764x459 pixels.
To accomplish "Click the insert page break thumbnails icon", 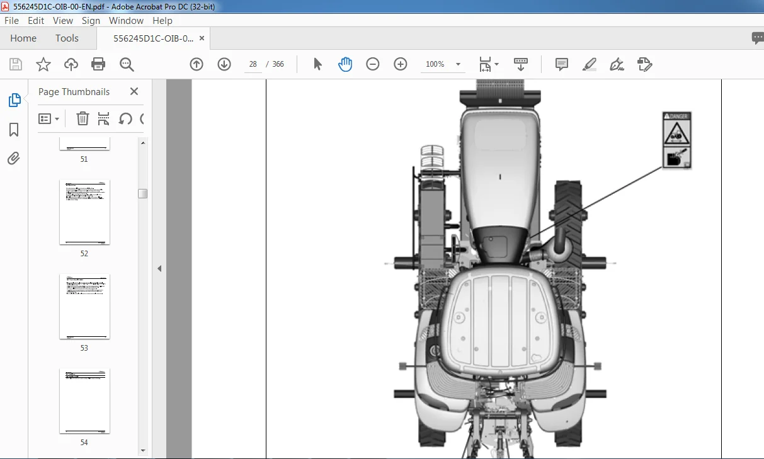I will tap(104, 118).
